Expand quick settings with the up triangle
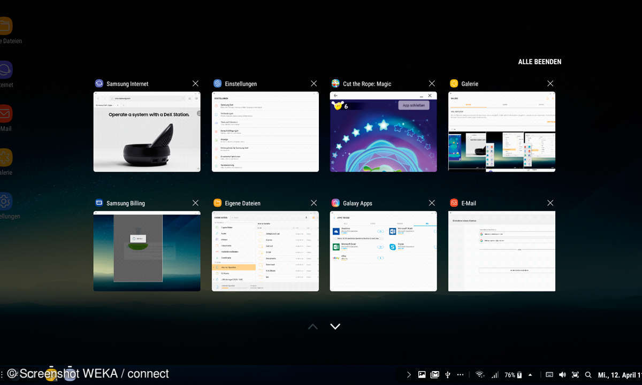Screen dimensions: 642x385 (530, 375)
